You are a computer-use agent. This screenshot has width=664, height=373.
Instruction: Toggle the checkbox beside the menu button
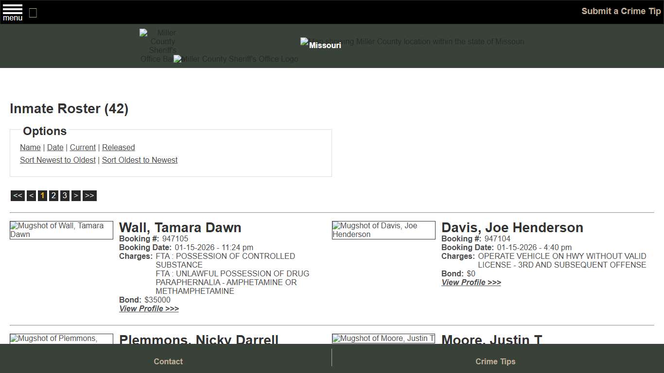click(x=33, y=13)
